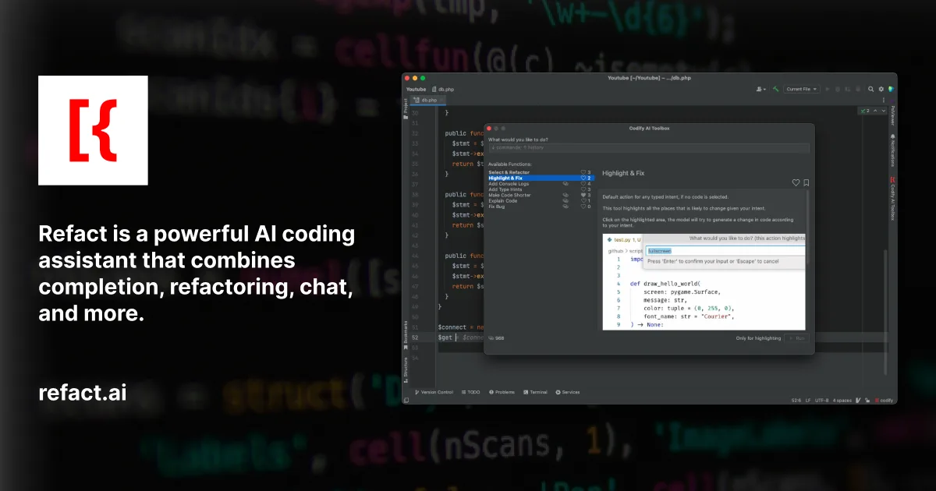
Task: Toggle the like heart on Select & Refactor
Action: (x=583, y=172)
